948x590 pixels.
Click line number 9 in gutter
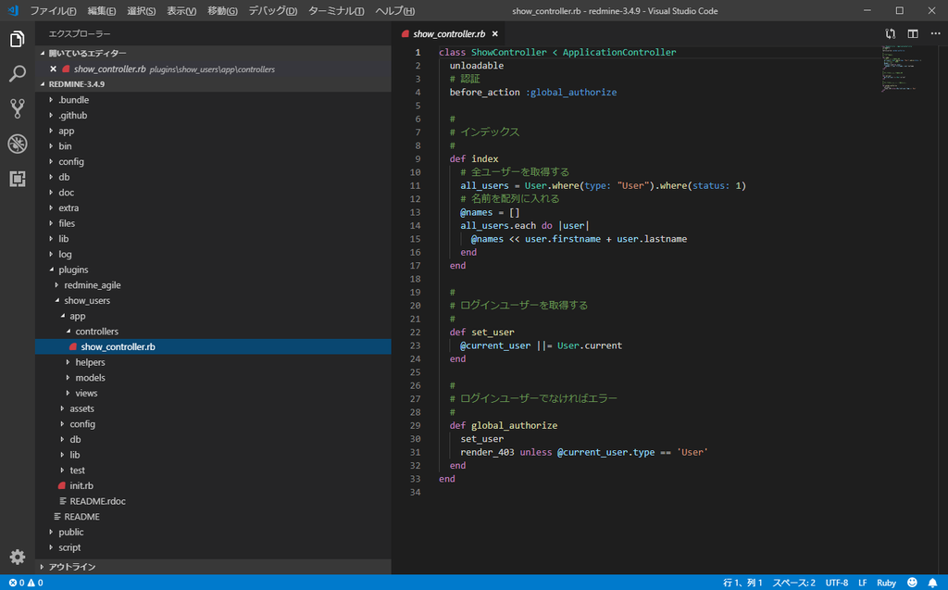point(418,158)
